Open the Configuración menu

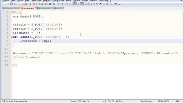pyautogui.click(x=58, y=1)
